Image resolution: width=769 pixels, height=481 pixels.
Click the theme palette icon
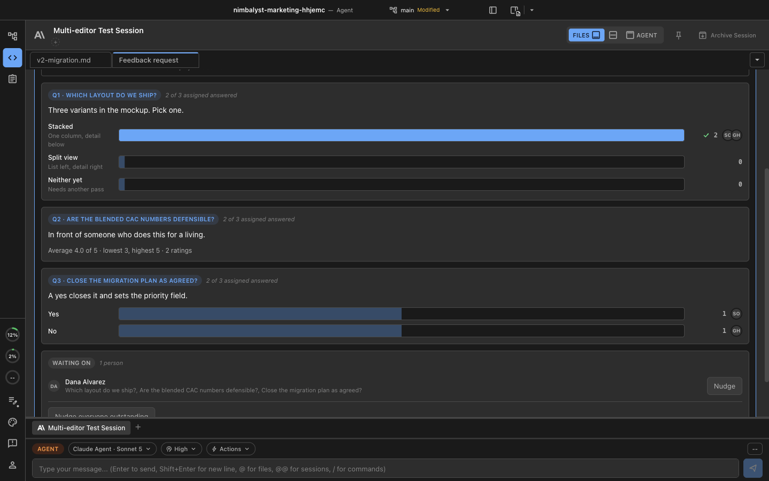point(12,422)
